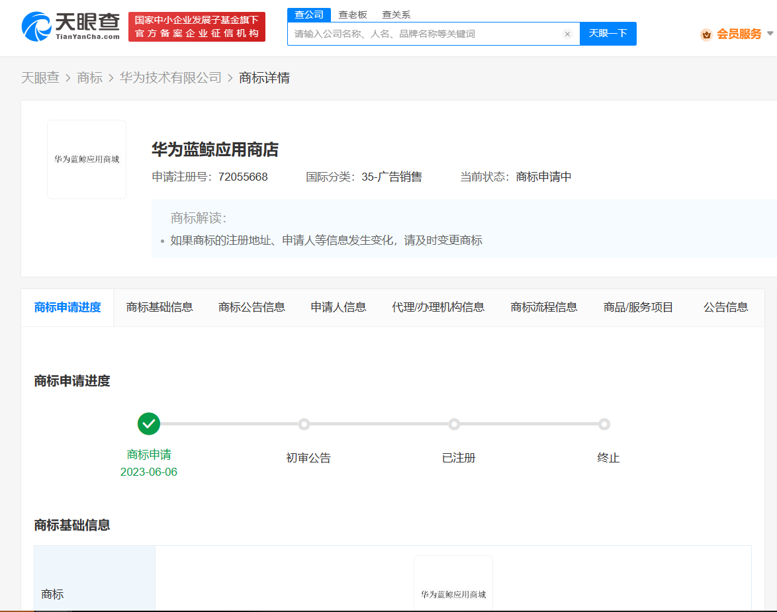Image resolution: width=777 pixels, height=612 pixels.
Task: Click the 商标申请中 status text
Action: pos(543,177)
